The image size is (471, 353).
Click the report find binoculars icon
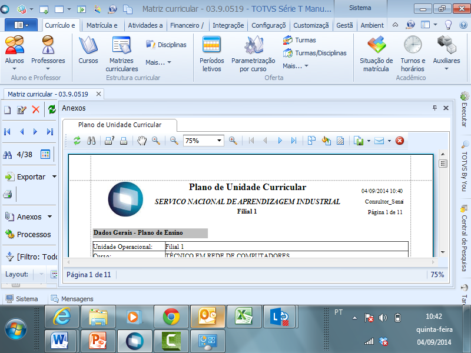click(91, 141)
